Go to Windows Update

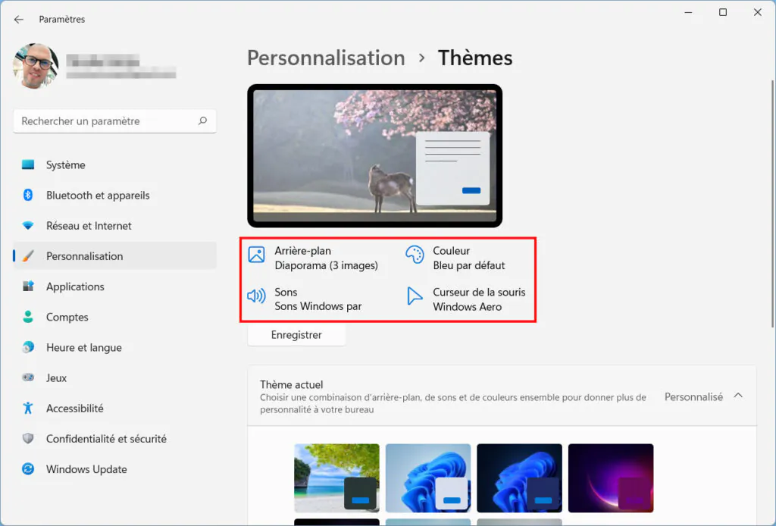[x=115, y=468]
